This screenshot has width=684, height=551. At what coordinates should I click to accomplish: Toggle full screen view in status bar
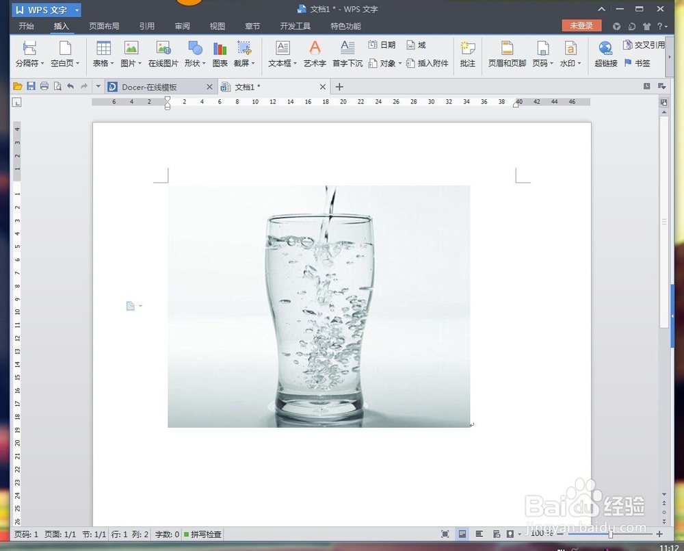(445, 534)
